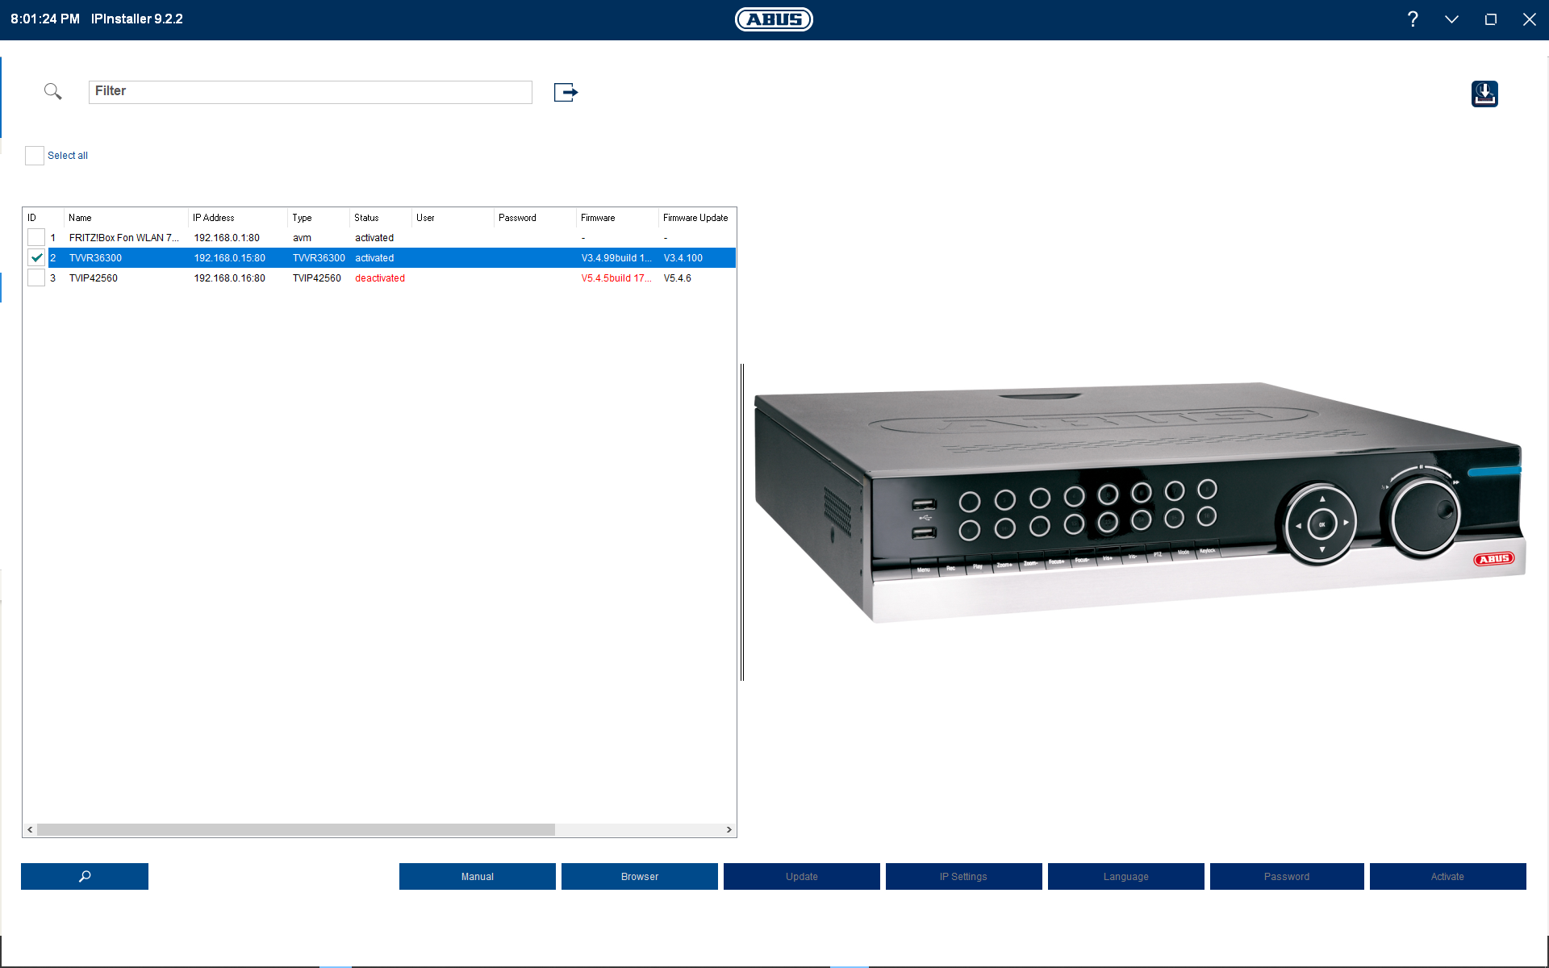Sort by the Firmware Update column header
Viewport: 1549px width, 968px height.
coord(695,218)
